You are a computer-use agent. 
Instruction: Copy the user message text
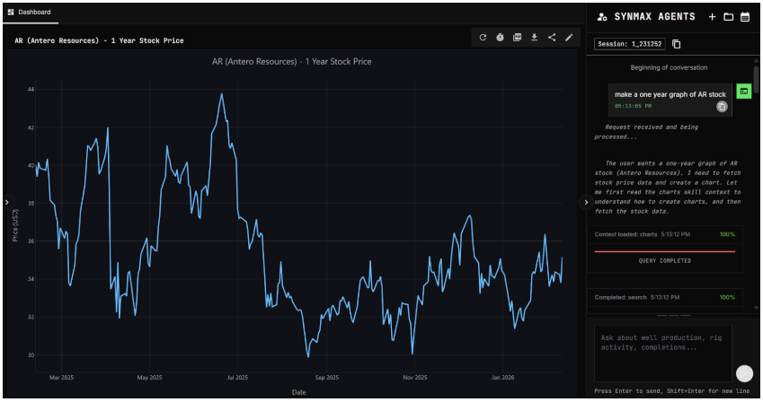[x=722, y=107]
